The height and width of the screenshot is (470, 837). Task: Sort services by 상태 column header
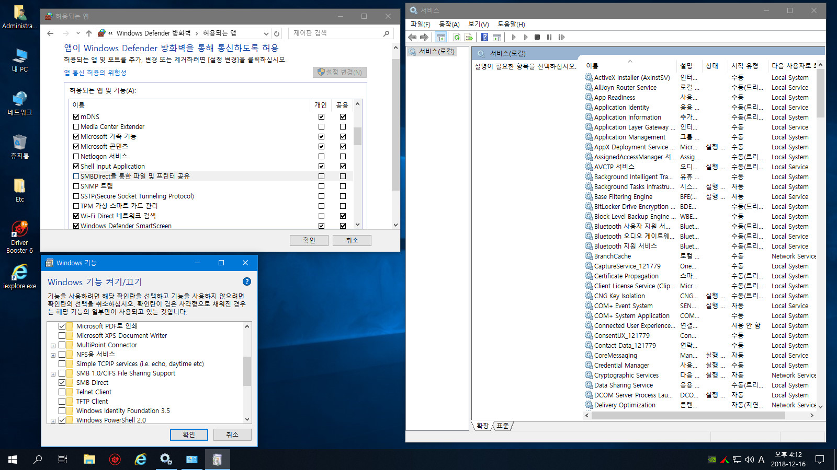[715, 66]
